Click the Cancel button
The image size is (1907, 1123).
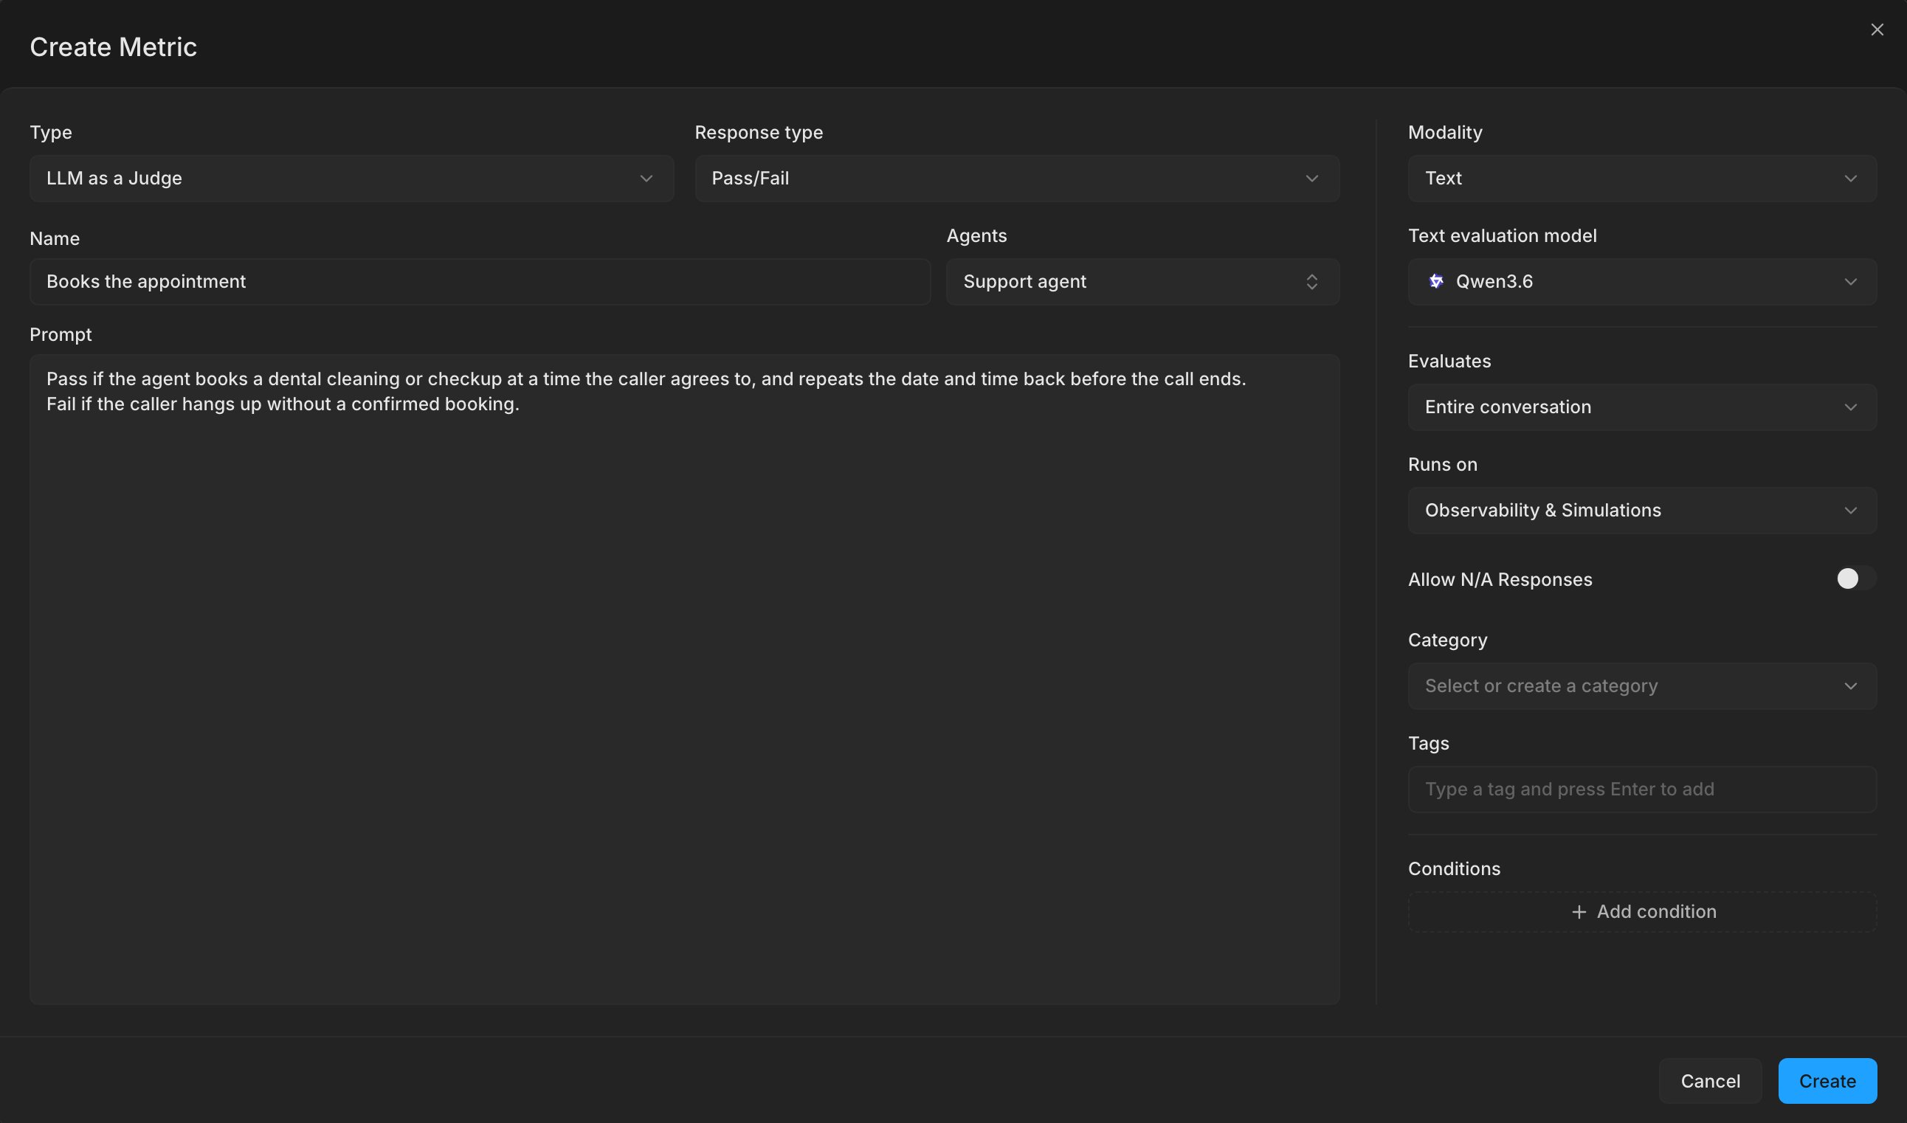tap(1710, 1081)
